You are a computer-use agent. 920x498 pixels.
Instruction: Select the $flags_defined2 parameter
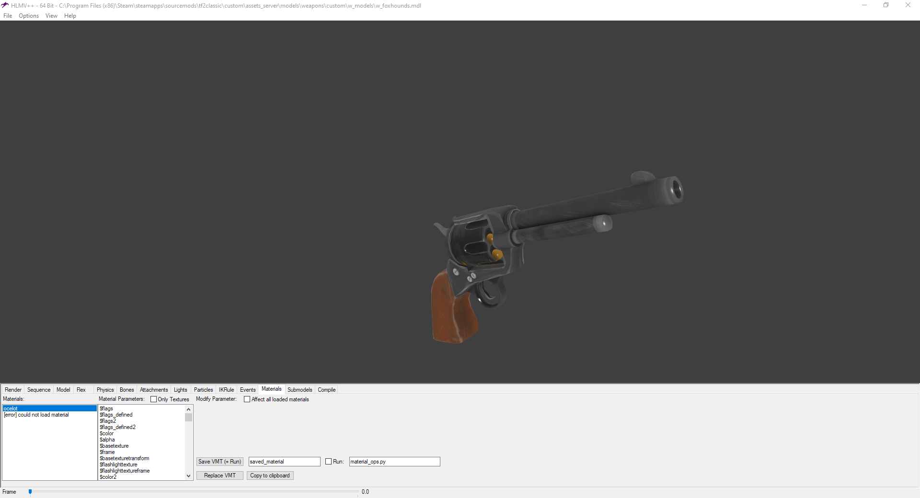(x=141, y=427)
